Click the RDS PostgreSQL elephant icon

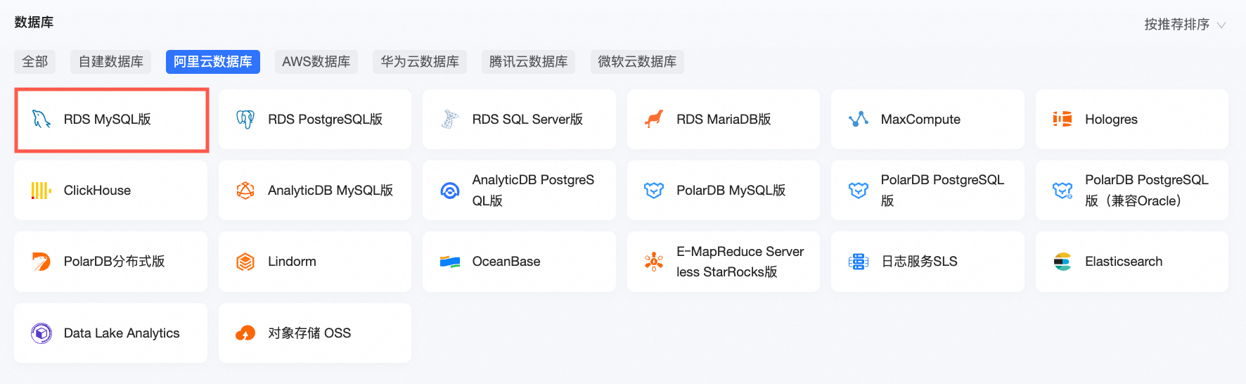[x=245, y=120]
